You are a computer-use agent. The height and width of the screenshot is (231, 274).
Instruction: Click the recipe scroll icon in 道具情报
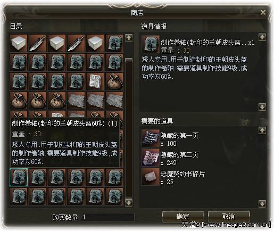pos(151,44)
